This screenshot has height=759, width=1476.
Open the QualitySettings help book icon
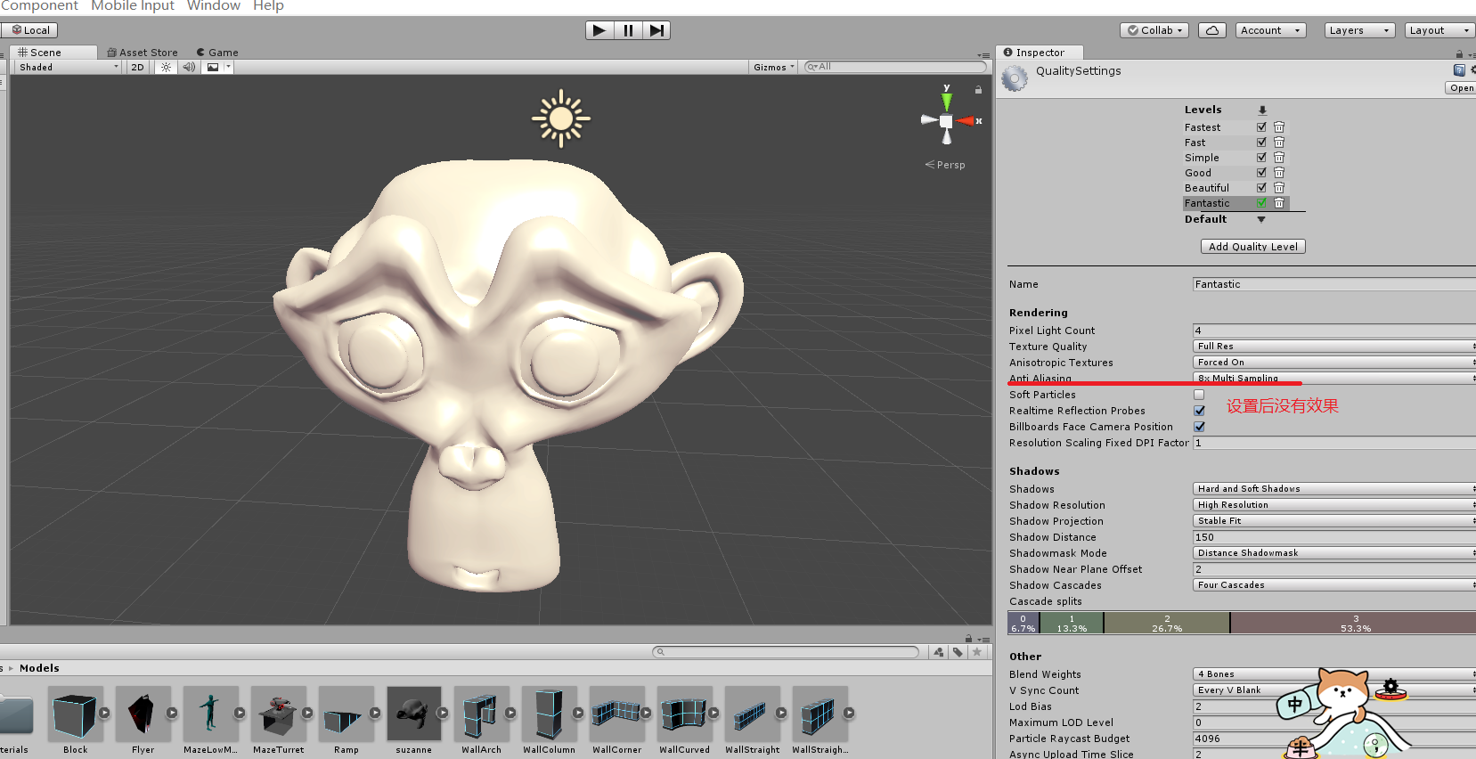tap(1459, 70)
